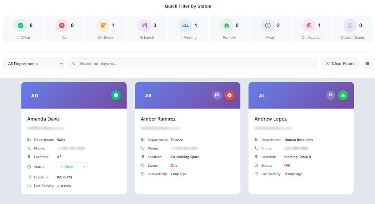375x204 pixels.
Task: Open the All Departments dropdown
Action: (34, 64)
